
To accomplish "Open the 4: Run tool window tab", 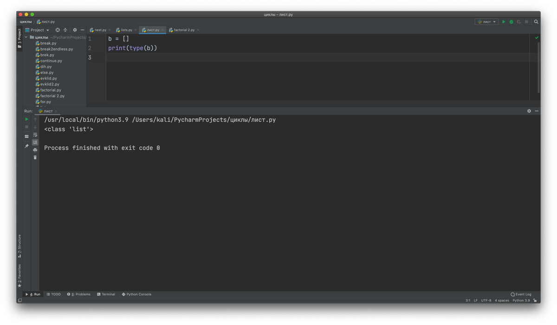I will pyautogui.click(x=33, y=294).
